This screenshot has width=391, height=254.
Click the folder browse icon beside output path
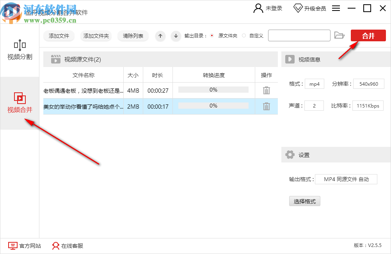[339, 35]
